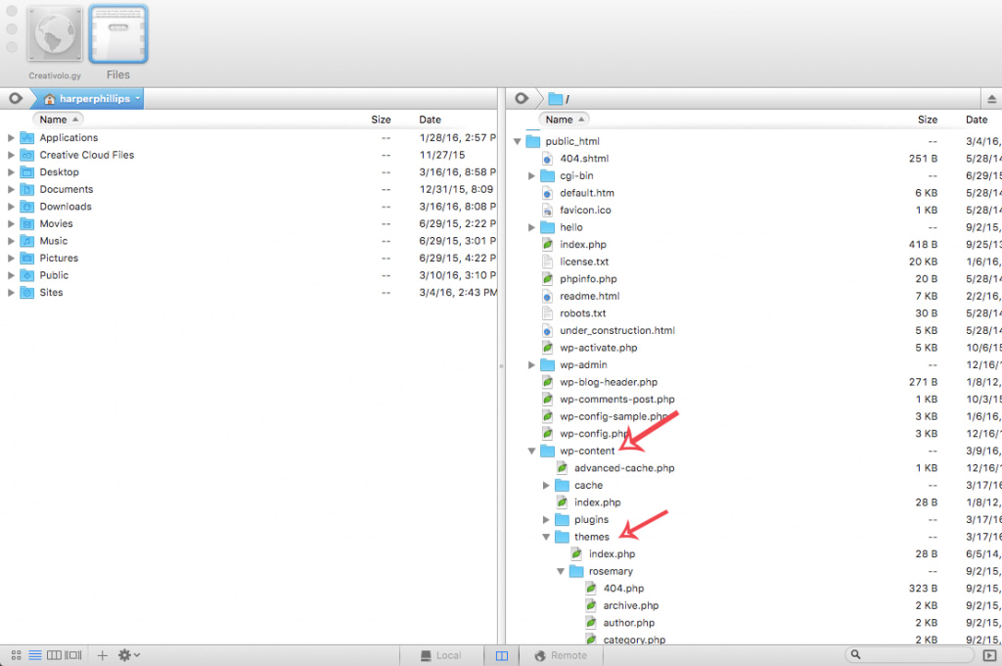Click the plus add button

[102, 655]
